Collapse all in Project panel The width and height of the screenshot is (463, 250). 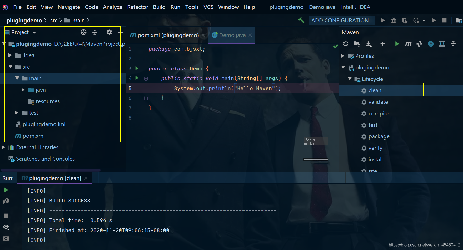click(x=95, y=32)
